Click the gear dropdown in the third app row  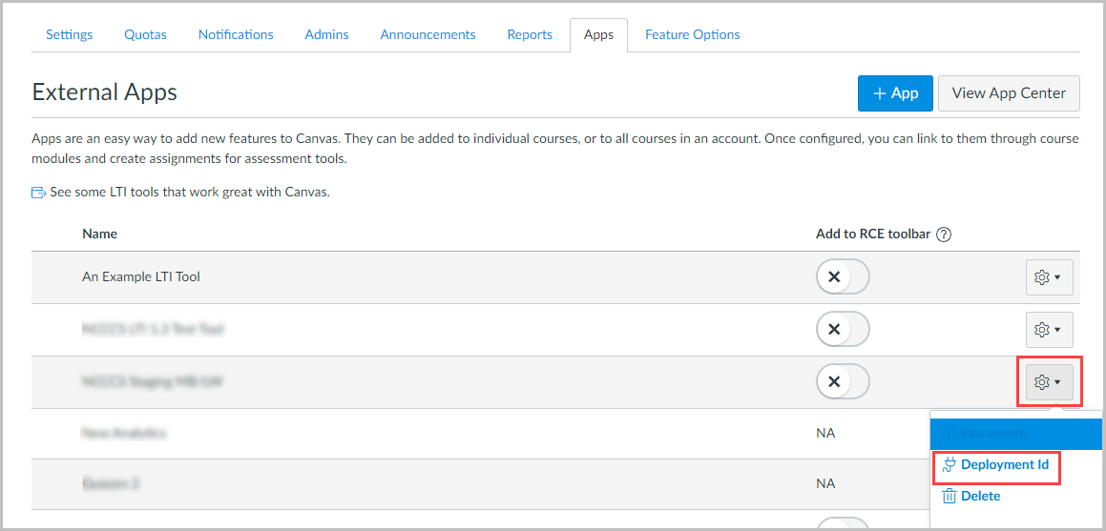[x=1049, y=381]
